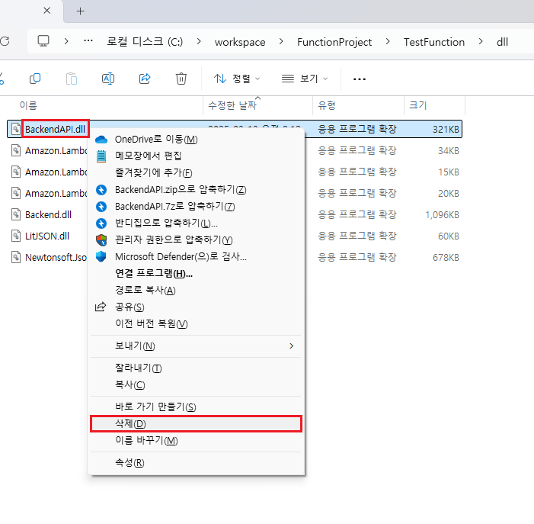Open the toolbar more options ellipsis
Screen dimensions: 534x524
tap(360, 79)
